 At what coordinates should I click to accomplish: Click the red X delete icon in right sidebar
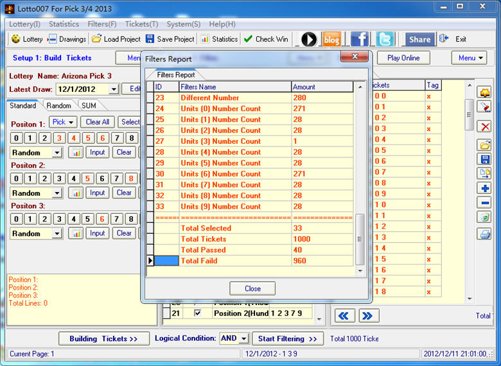click(x=485, y=126)
